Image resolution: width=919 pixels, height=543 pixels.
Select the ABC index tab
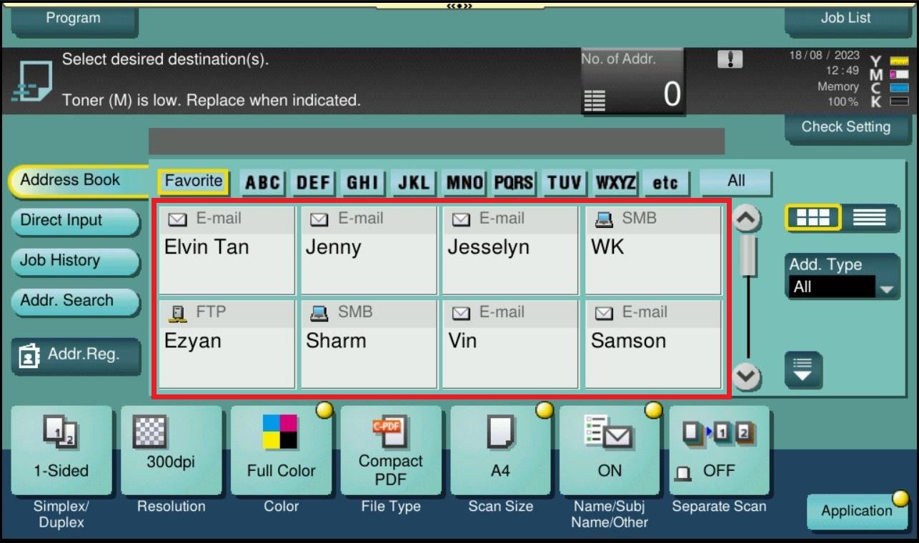click(262, 183)
